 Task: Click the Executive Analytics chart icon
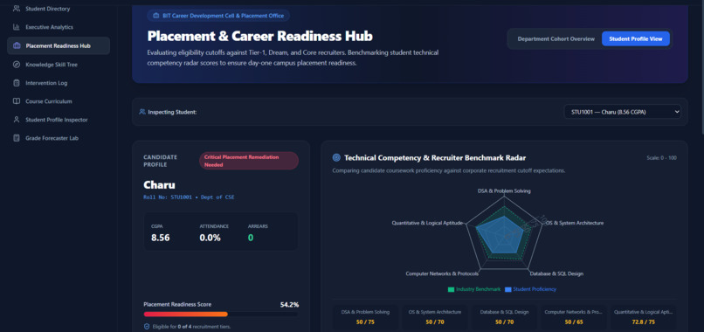click(x=17, y=27)
